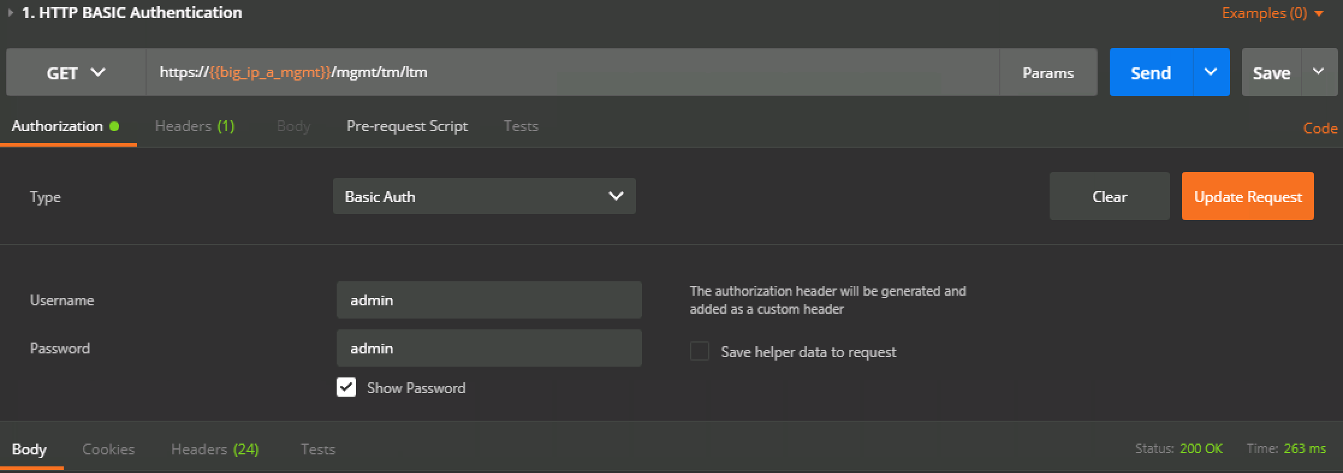The height and width of the screenshot is (473, 1343).
Task: Open the Code snippet link
Action: tap(1320, 128)
